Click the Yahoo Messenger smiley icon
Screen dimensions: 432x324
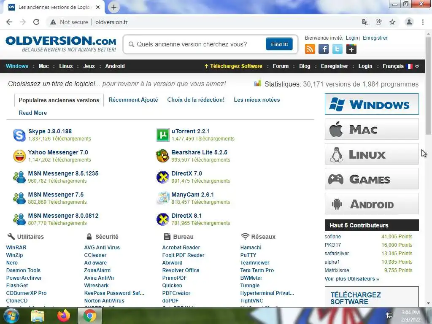click(x=19, y=156)
